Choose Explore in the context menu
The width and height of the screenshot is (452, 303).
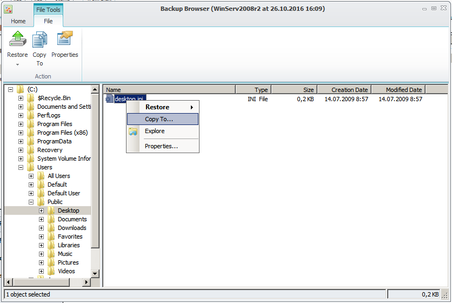click(x=163, y=131)
